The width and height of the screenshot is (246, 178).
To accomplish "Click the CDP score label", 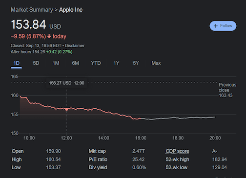I will [177, 151].
